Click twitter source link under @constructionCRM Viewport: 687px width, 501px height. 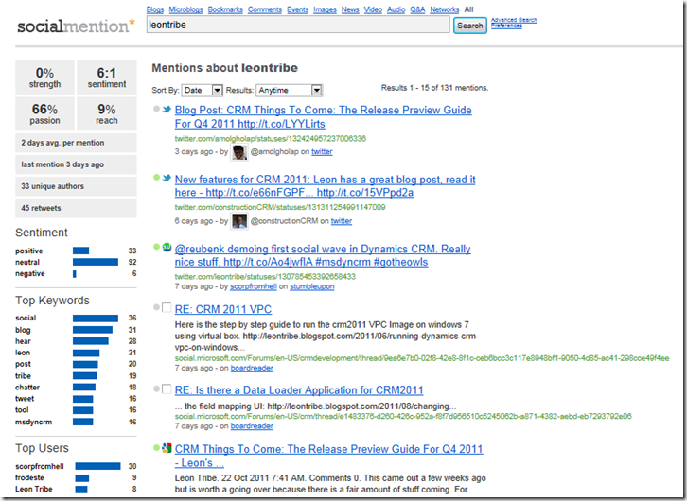(x=342, y=221)
